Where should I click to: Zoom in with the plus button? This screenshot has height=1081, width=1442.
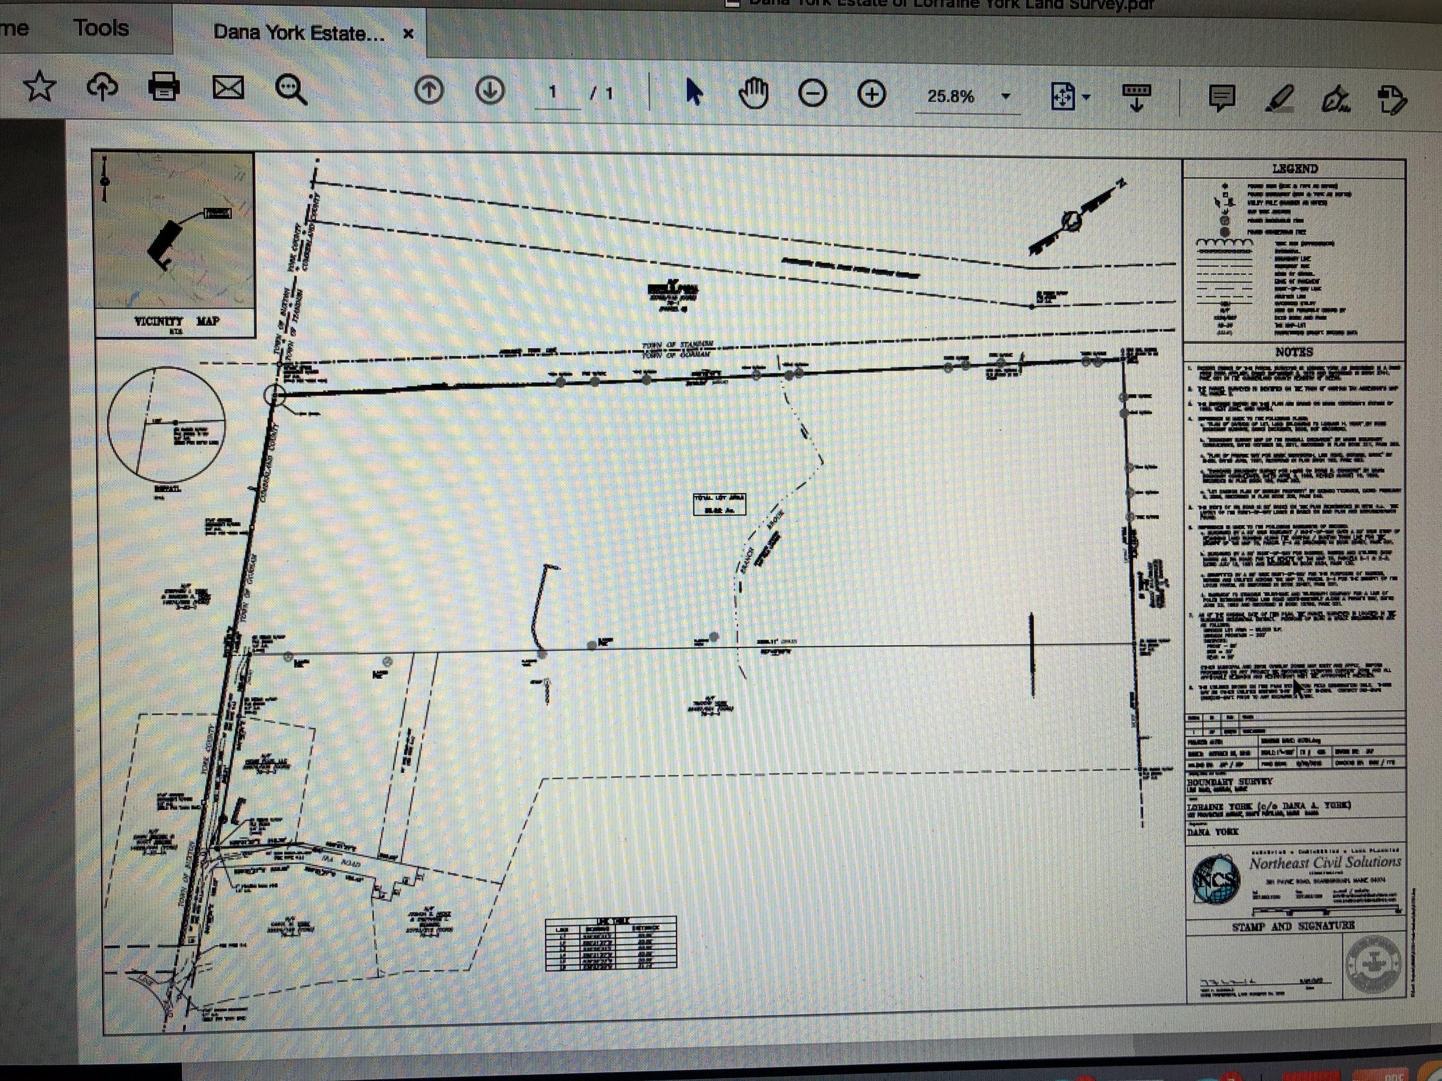tap(871, 95)
